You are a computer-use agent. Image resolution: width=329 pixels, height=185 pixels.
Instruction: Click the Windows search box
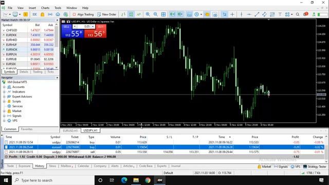point(53,180)
